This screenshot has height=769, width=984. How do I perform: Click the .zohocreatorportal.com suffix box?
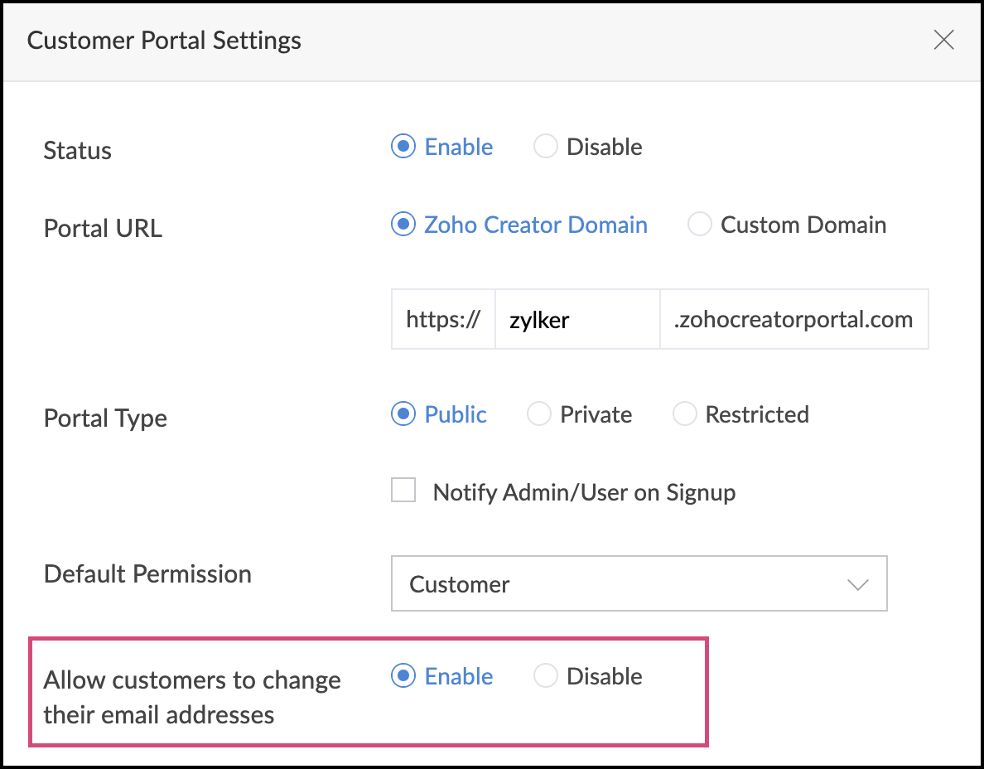pyautogui.click(x=793, y=320)
